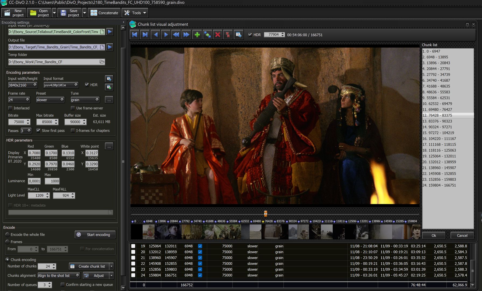Open Chunks alignment dropdown
482x291 pixels.
tap(59, 275)
